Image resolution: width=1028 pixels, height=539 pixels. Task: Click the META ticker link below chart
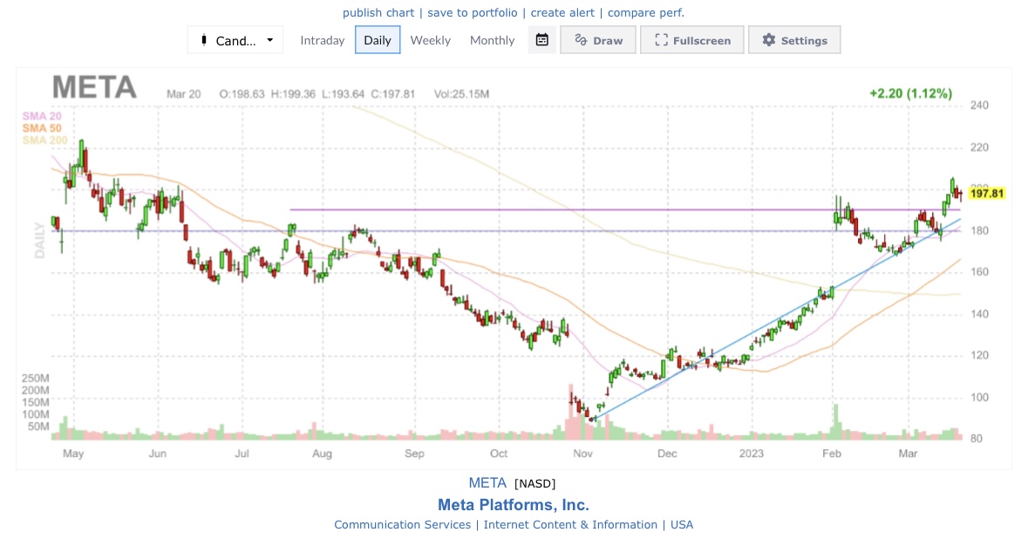coord(487,483)
